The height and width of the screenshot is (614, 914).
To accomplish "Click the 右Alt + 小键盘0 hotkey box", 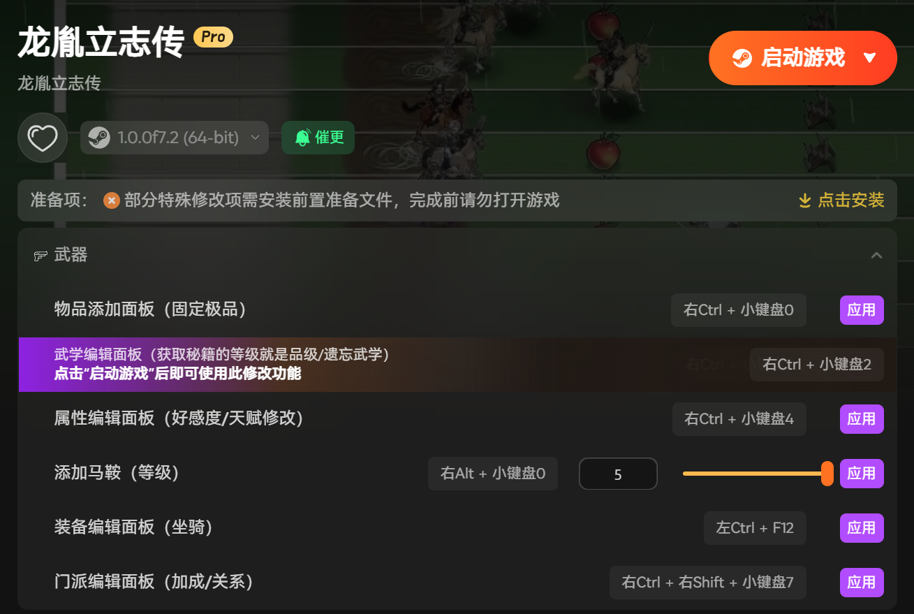I will click(493, 474).
